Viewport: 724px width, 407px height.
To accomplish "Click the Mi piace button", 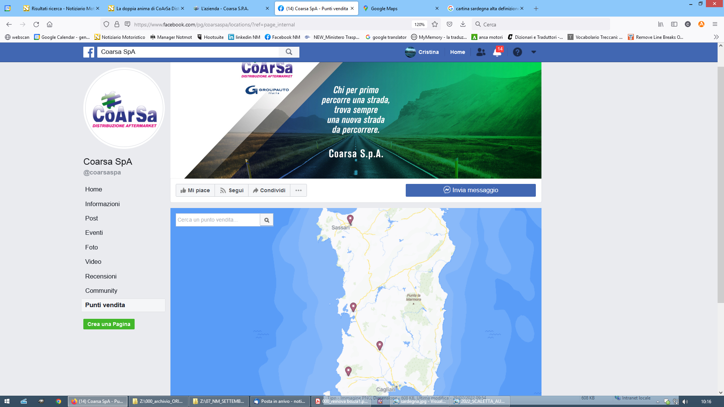I will tap(195, 190).
